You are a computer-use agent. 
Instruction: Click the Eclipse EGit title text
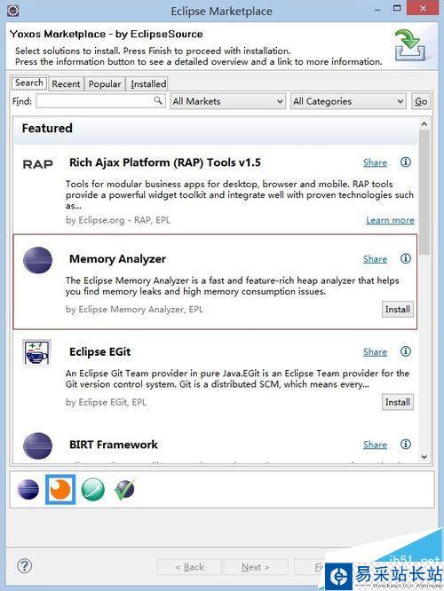(x=99, y=351)
